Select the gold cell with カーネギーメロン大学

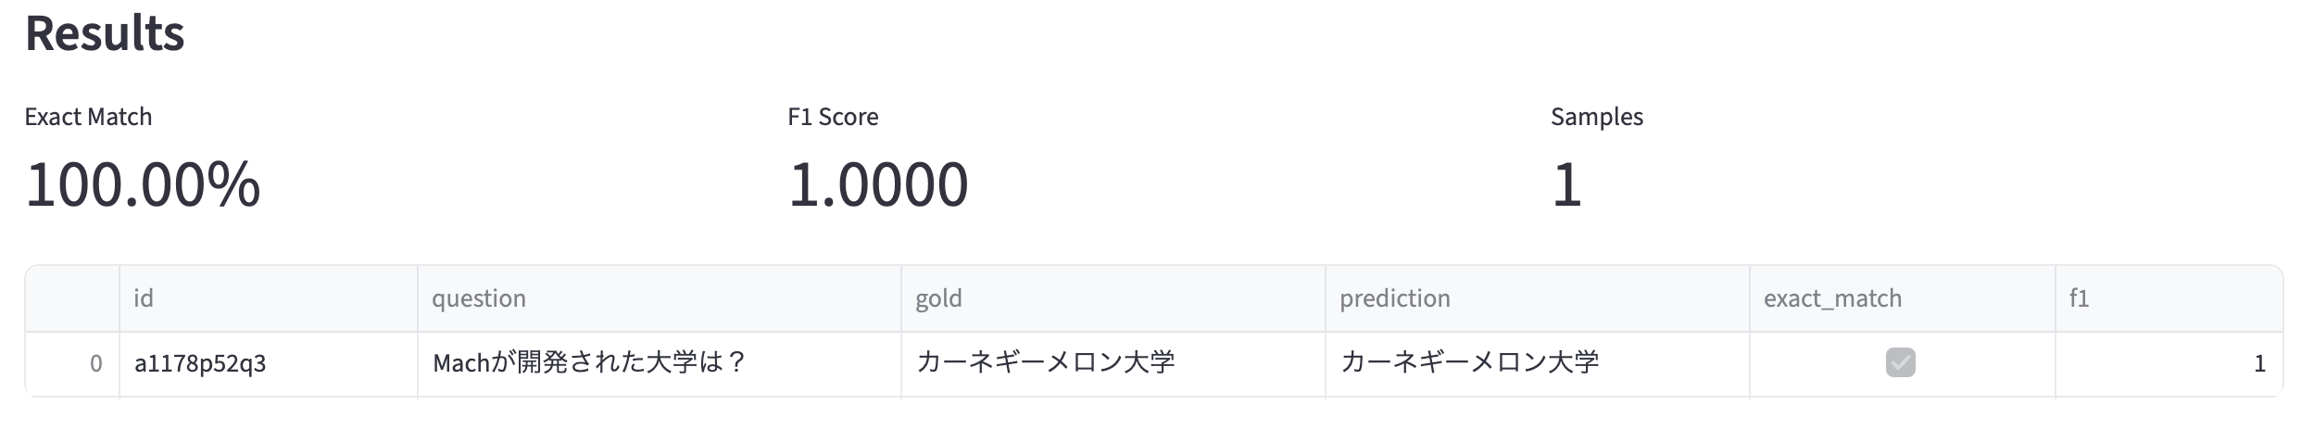[1045, 362]
